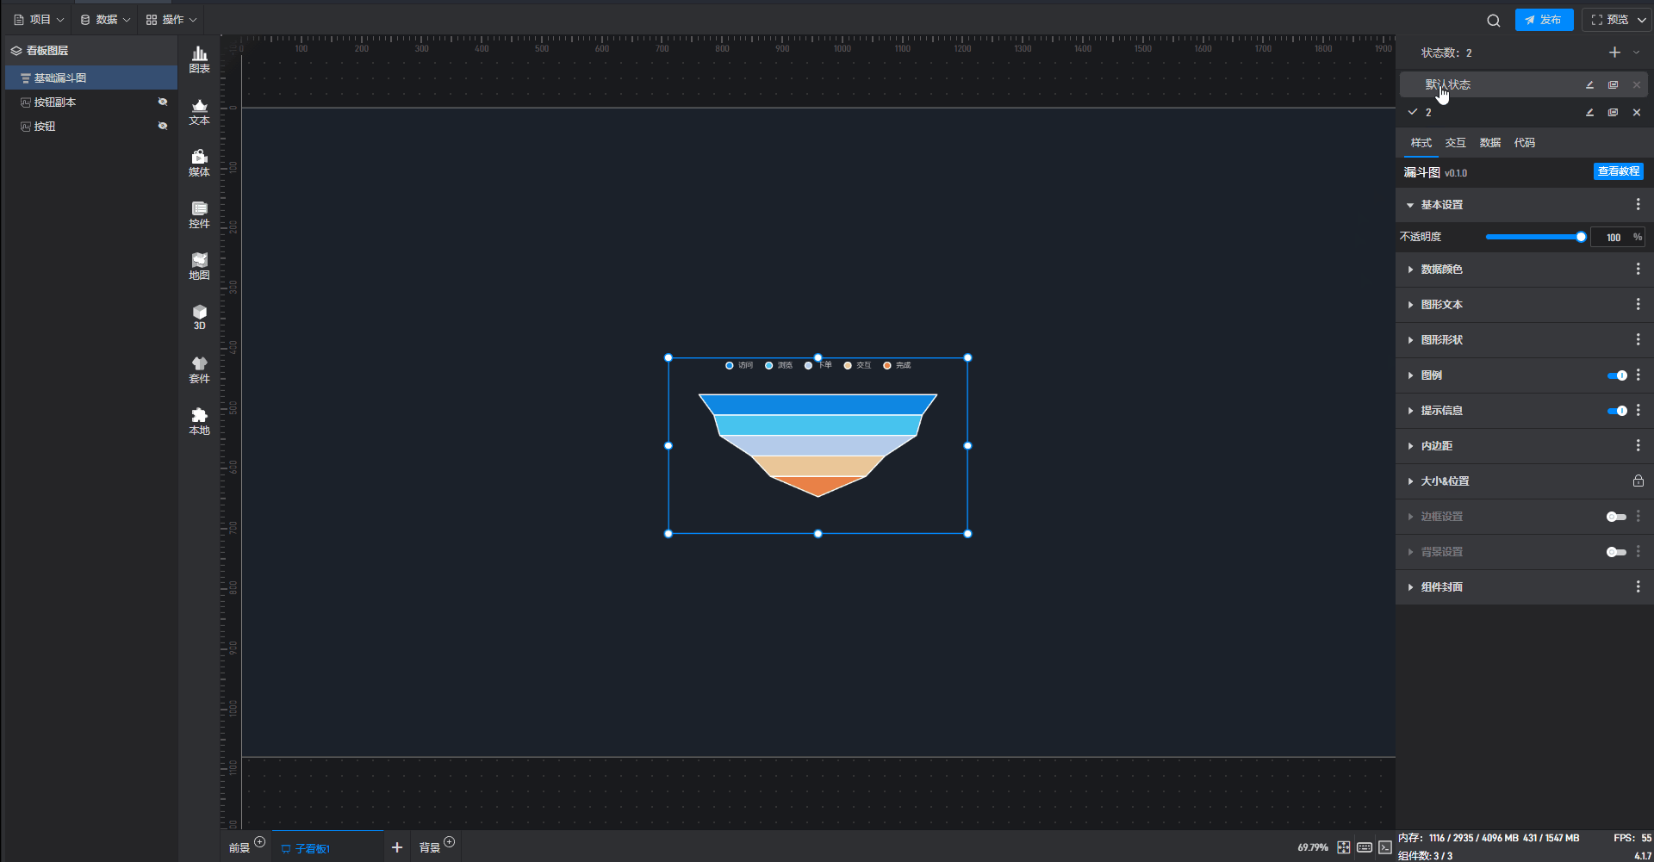Click the 发布 publish button
The height and width of the screenshot is (862, 1654).
click(x=1544, y=20)
